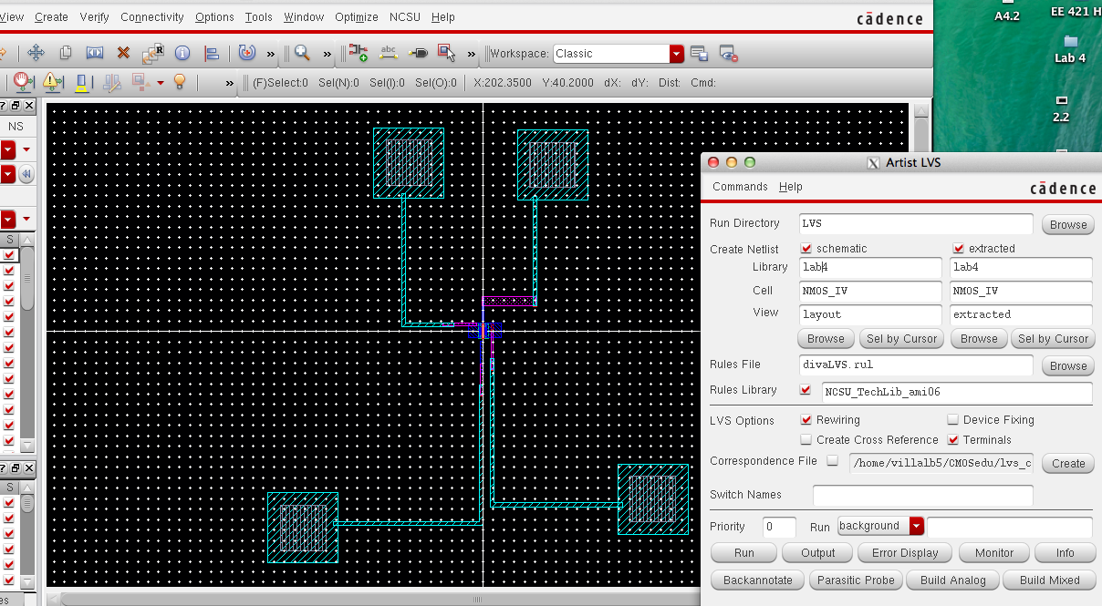Toggle the schematic netlist checkbox

[x=806, y=248]
